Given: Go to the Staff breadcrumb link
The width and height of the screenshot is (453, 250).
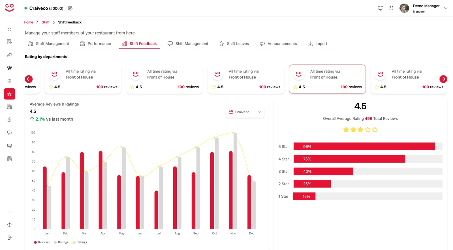Looking at the screenshot, I should 46,22.
